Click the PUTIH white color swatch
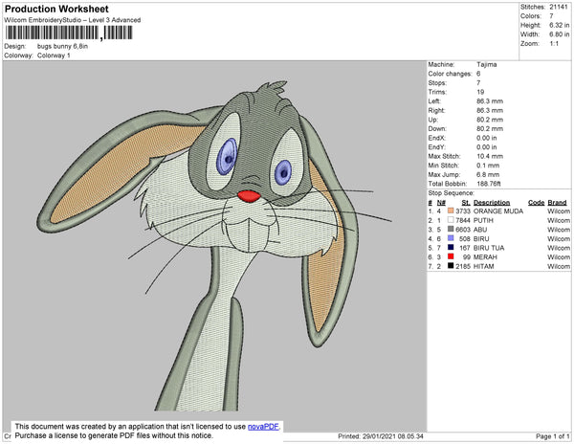The height and width of the screenshot is (444, 574). tap(451, 220)
